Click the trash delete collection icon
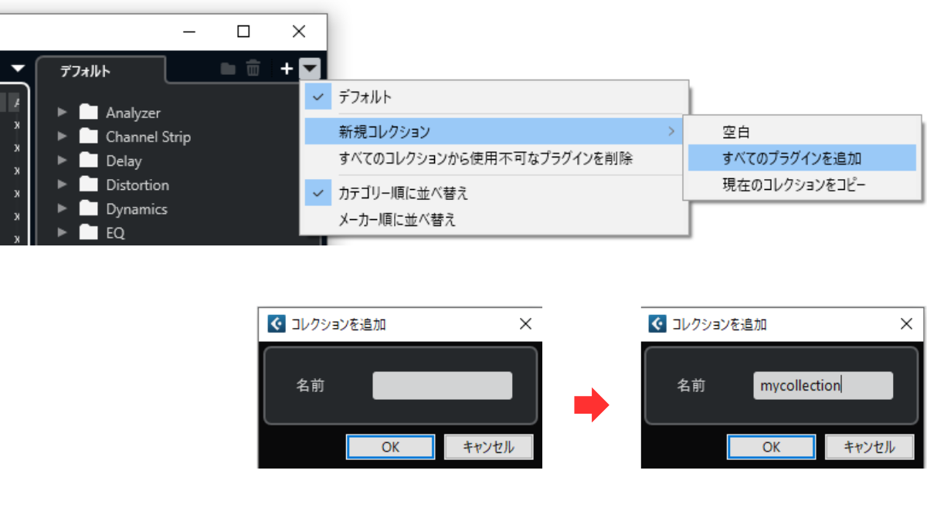Viewport: 927px width, 521px height. (x=253, y=69)
